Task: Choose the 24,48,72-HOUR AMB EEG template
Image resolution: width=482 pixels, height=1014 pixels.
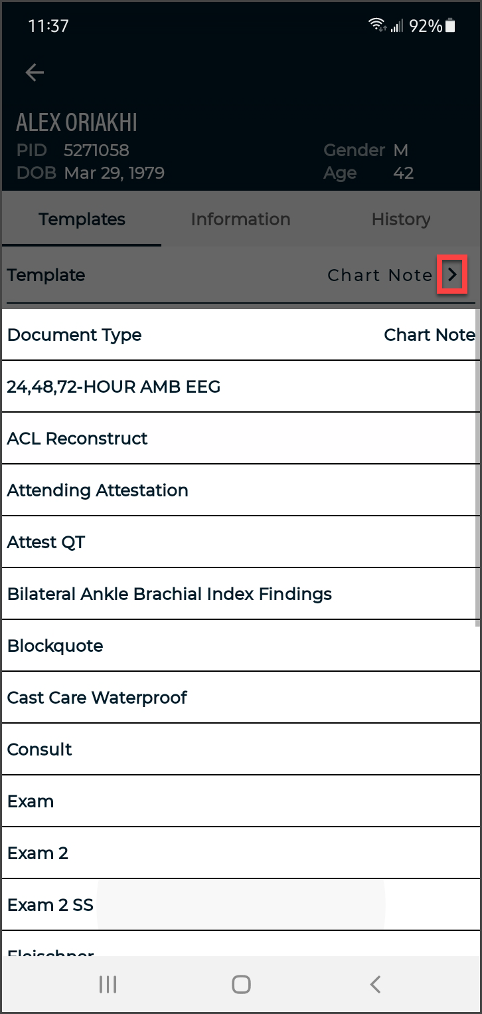Action: pyautogui.click(x=114, y=387)
